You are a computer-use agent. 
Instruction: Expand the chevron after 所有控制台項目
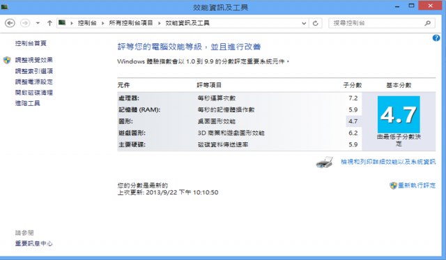pyautogui.click(x=160, y=23)
